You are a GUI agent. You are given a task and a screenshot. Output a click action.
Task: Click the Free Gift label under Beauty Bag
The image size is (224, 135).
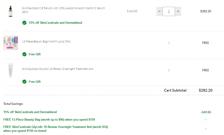click(x=35, y=54)
